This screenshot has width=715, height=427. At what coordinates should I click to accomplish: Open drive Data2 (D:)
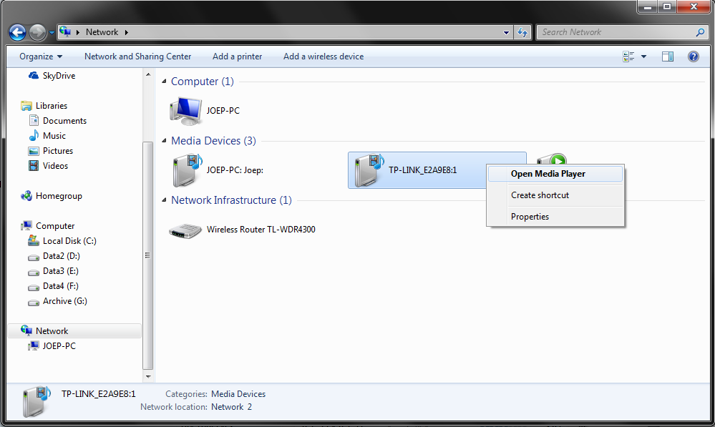[61, 256]
